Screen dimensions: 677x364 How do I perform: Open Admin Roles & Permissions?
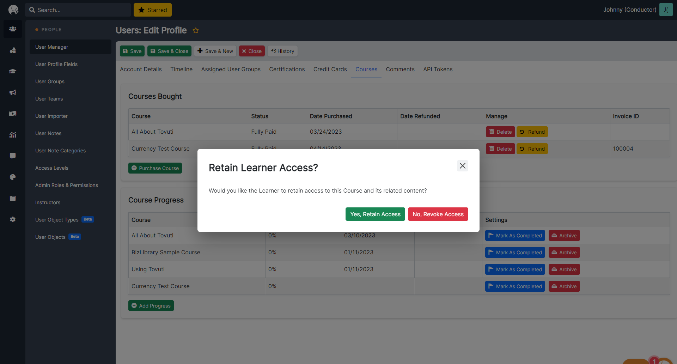click(x=71, y=185)
